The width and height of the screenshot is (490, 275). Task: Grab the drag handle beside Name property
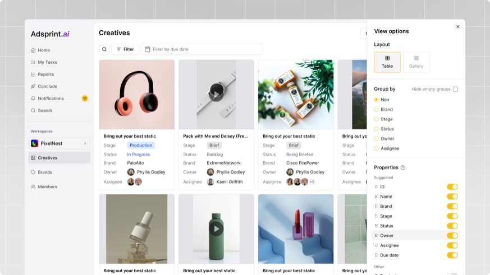(x=376, y=197)
